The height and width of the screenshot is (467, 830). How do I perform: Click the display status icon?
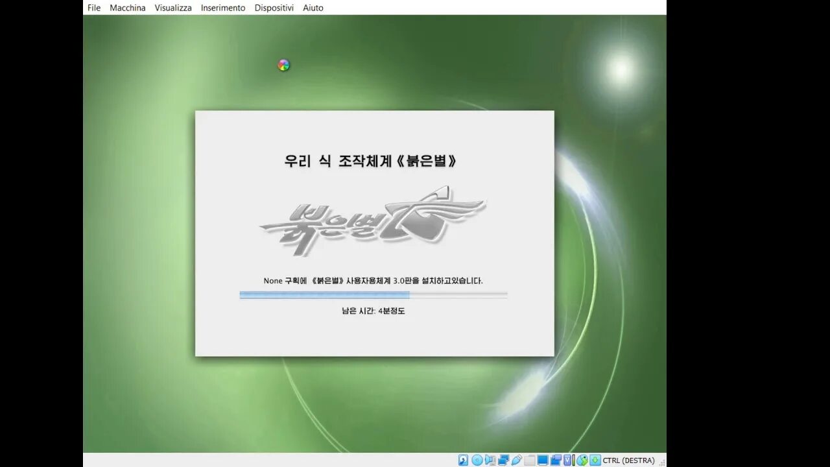[x=543, y=460]
